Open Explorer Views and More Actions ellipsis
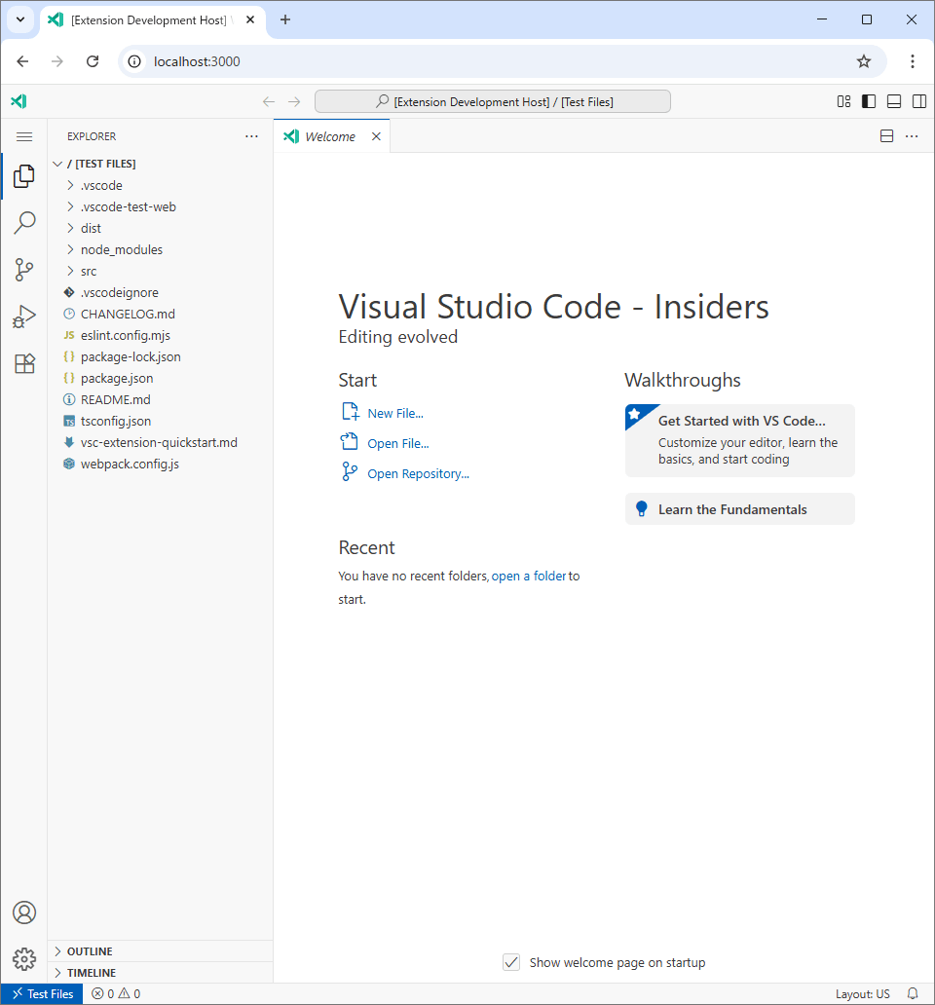The width and height of the screenshot is (935, 1005). (x=252, y=136)
